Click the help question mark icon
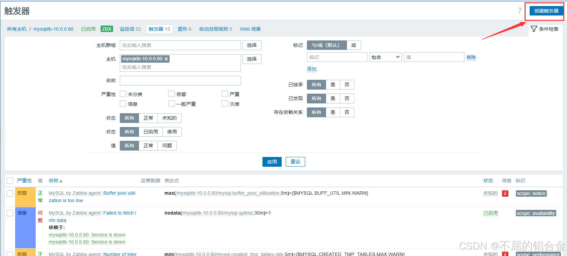The image size is (567, 256). (x=520, y=11)
